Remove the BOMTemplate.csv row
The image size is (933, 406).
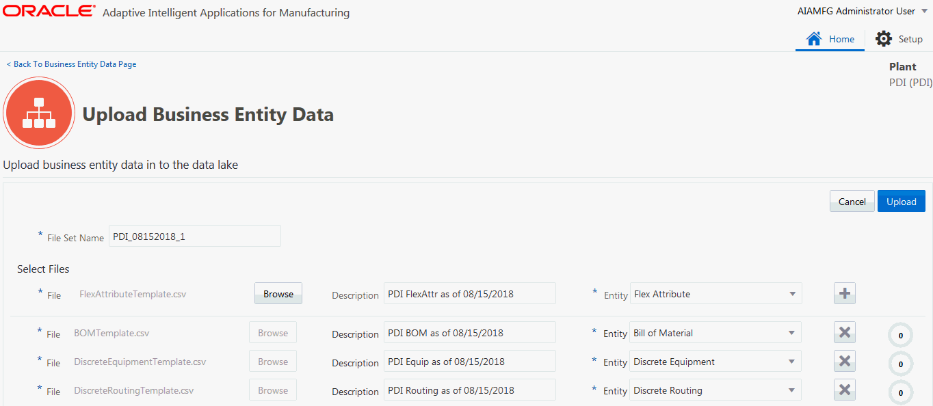coord(845,333)
